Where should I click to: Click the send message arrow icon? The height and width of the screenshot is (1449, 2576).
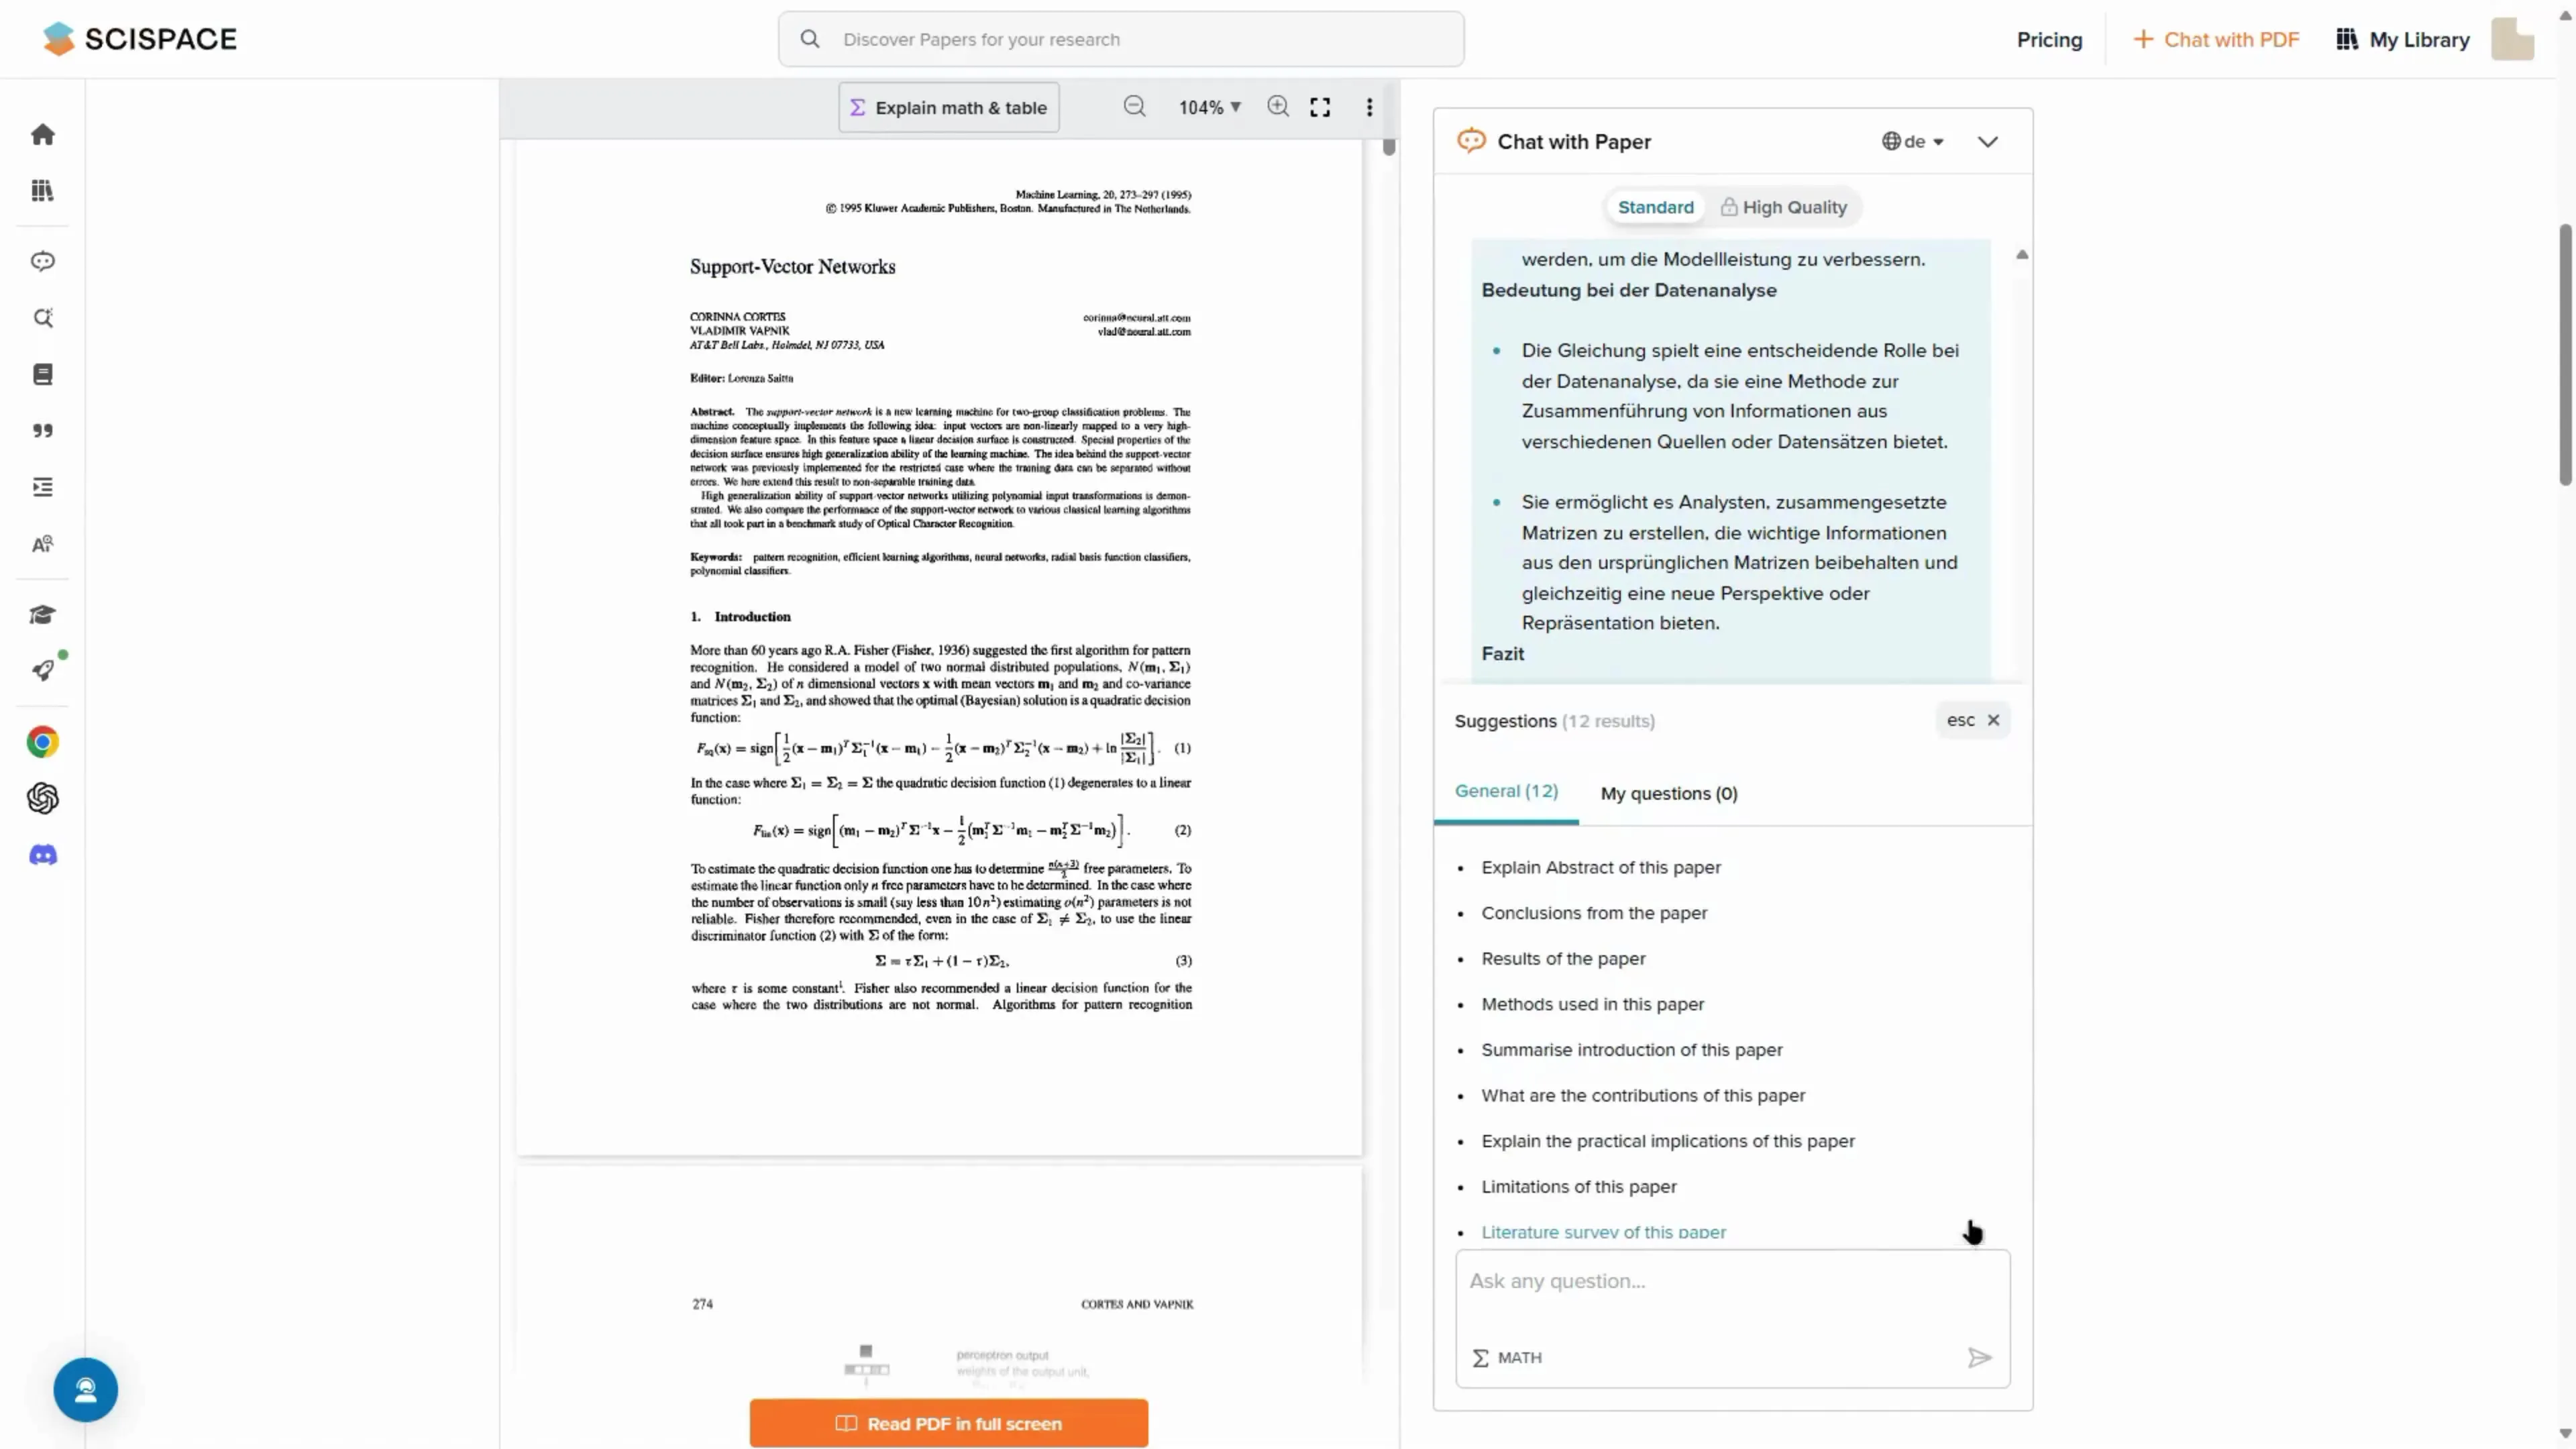[x=1979, y=1357]
